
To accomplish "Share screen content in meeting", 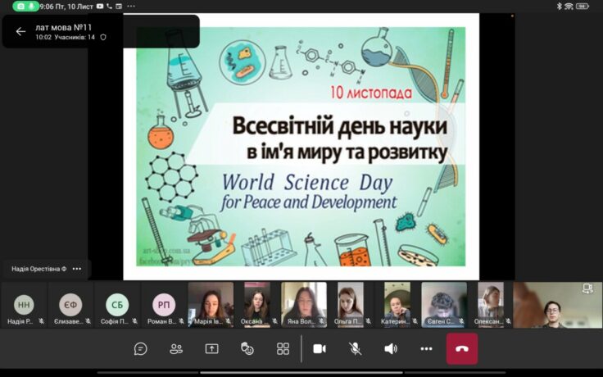I will point(211,348).
